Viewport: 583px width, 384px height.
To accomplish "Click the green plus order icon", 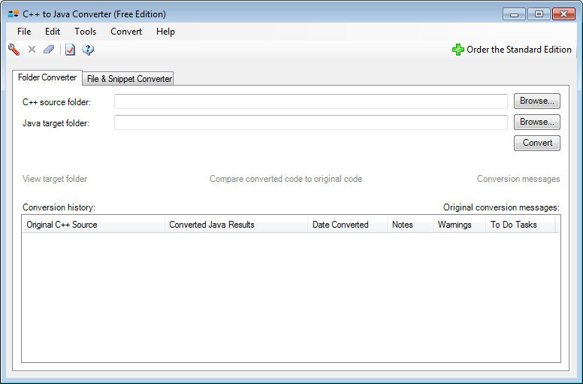I will (458, 50).
